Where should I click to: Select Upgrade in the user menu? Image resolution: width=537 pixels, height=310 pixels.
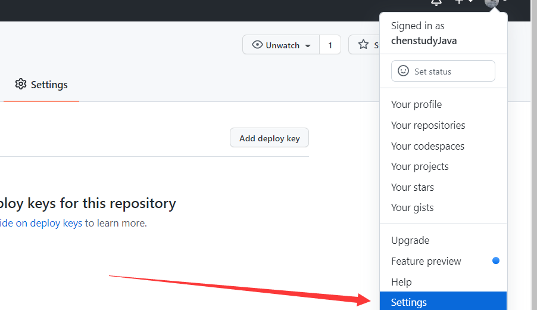[443, 241]
